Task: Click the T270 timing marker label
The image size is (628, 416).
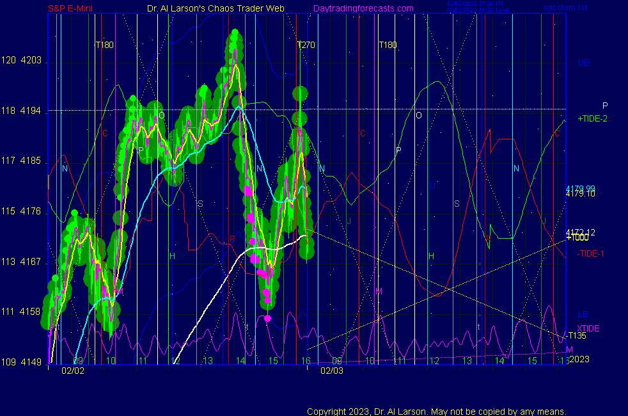Action: click(306, 45)
